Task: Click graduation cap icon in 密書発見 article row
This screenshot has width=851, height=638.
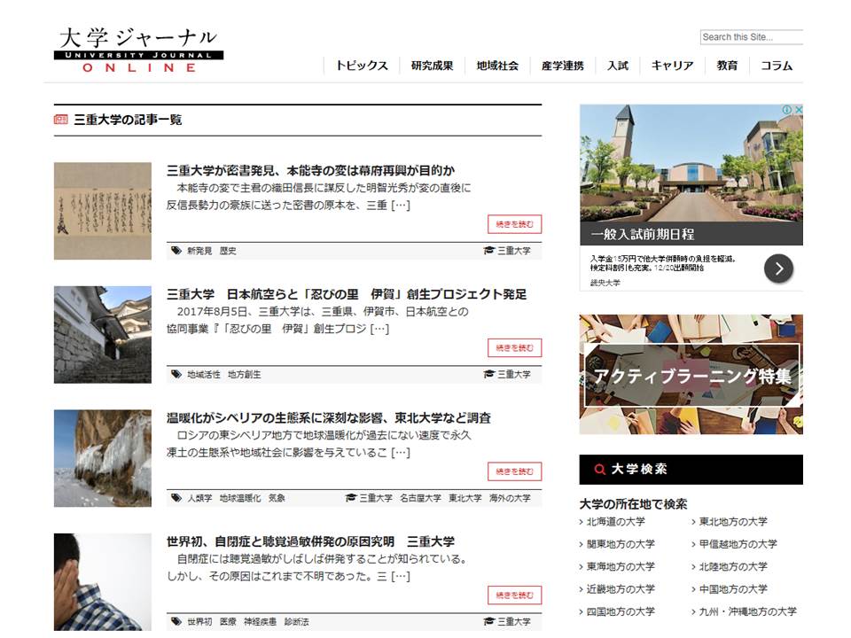Action: (489, 251)
